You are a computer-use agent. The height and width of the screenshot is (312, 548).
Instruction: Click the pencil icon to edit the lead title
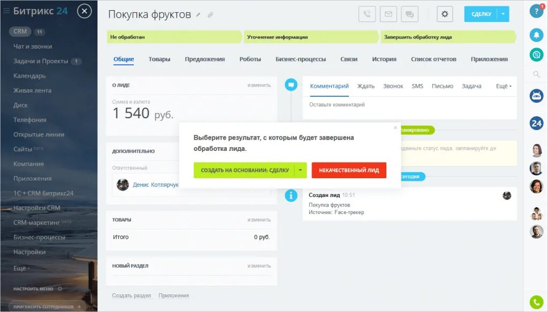click(198, 14)
